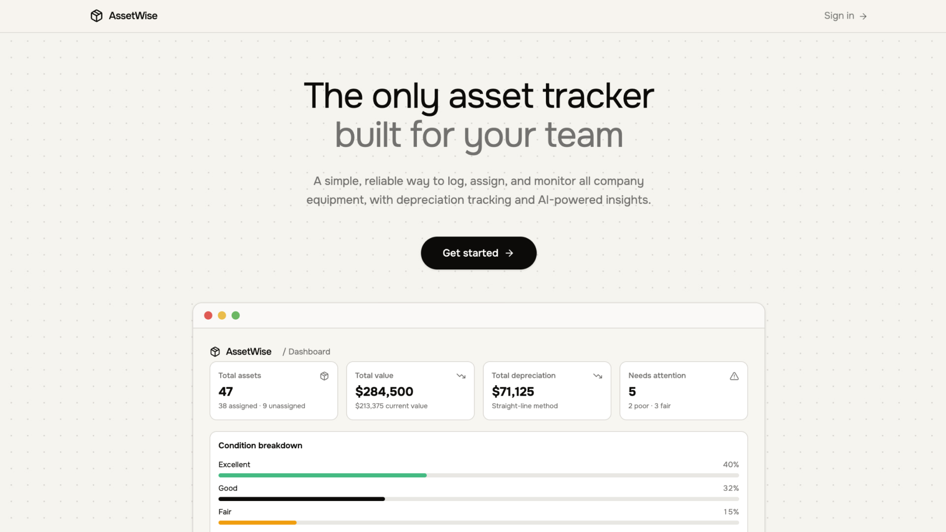Image resolution: width=946 pixels, height=532 pixels.
Task: Open the Sign in link
Action: click(x=839, y=16)
